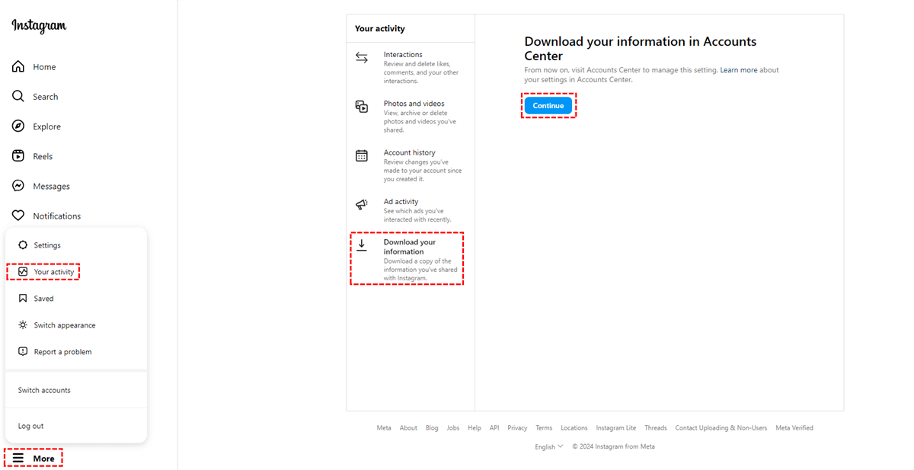Click the Your activity chart icon
The width and height of the screenshot is (914, 470).
pyautogui.click(x=23, y=272)
